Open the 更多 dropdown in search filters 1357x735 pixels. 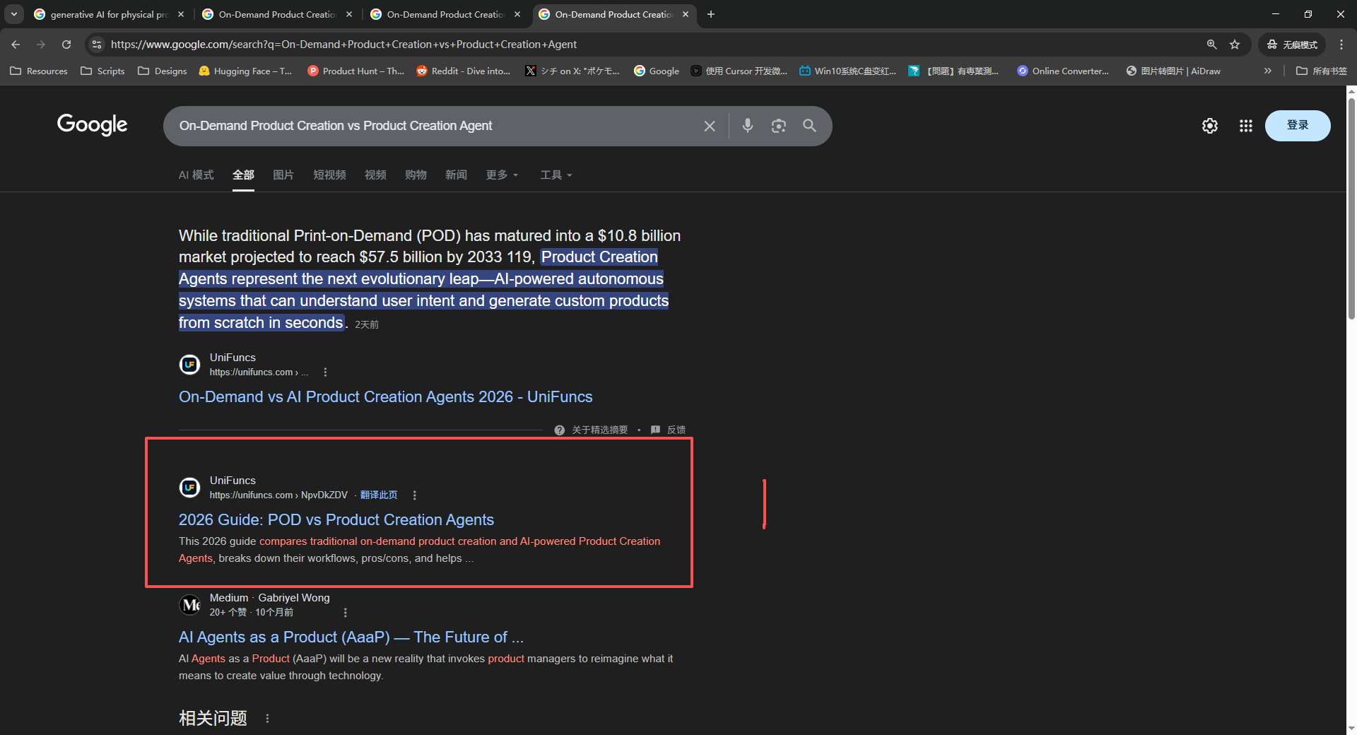coord(502,175)
